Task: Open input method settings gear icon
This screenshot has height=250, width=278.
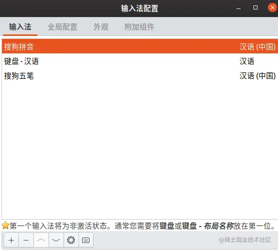Action: [x=71, y=240]
